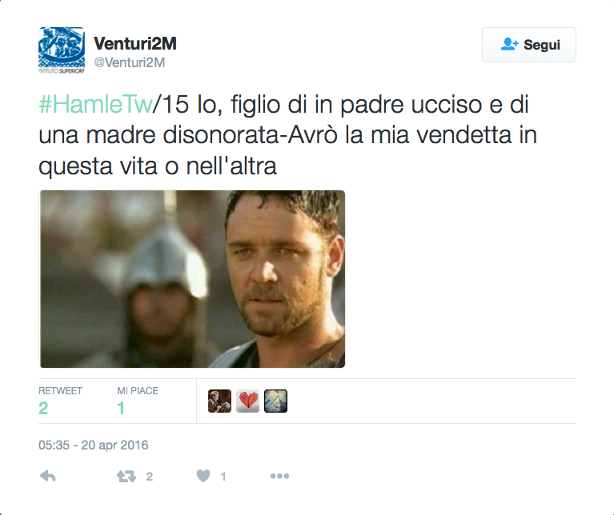Screen dimensions: 614x515
Task: Enlarge the attached gladiator movie image
Action: point(192,279)
